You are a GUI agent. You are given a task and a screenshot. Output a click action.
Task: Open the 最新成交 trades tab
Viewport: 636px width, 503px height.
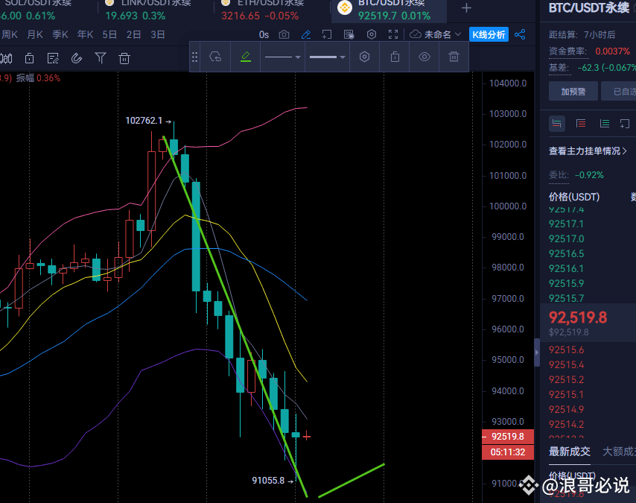[569, 452]
